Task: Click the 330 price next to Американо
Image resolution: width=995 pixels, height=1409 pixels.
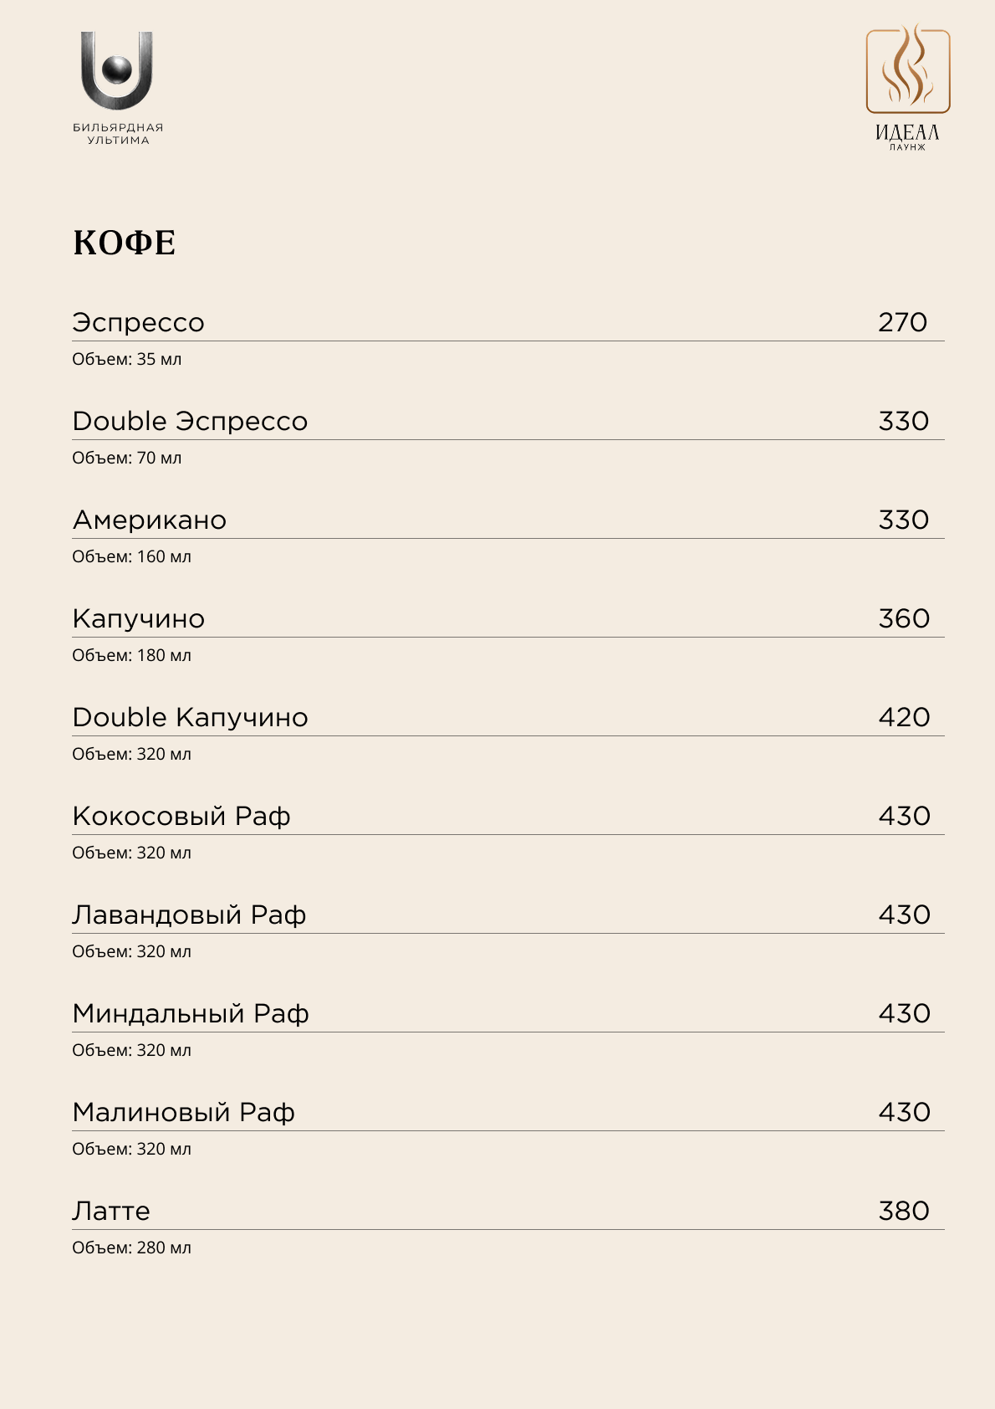Action: tap(904, 520)
